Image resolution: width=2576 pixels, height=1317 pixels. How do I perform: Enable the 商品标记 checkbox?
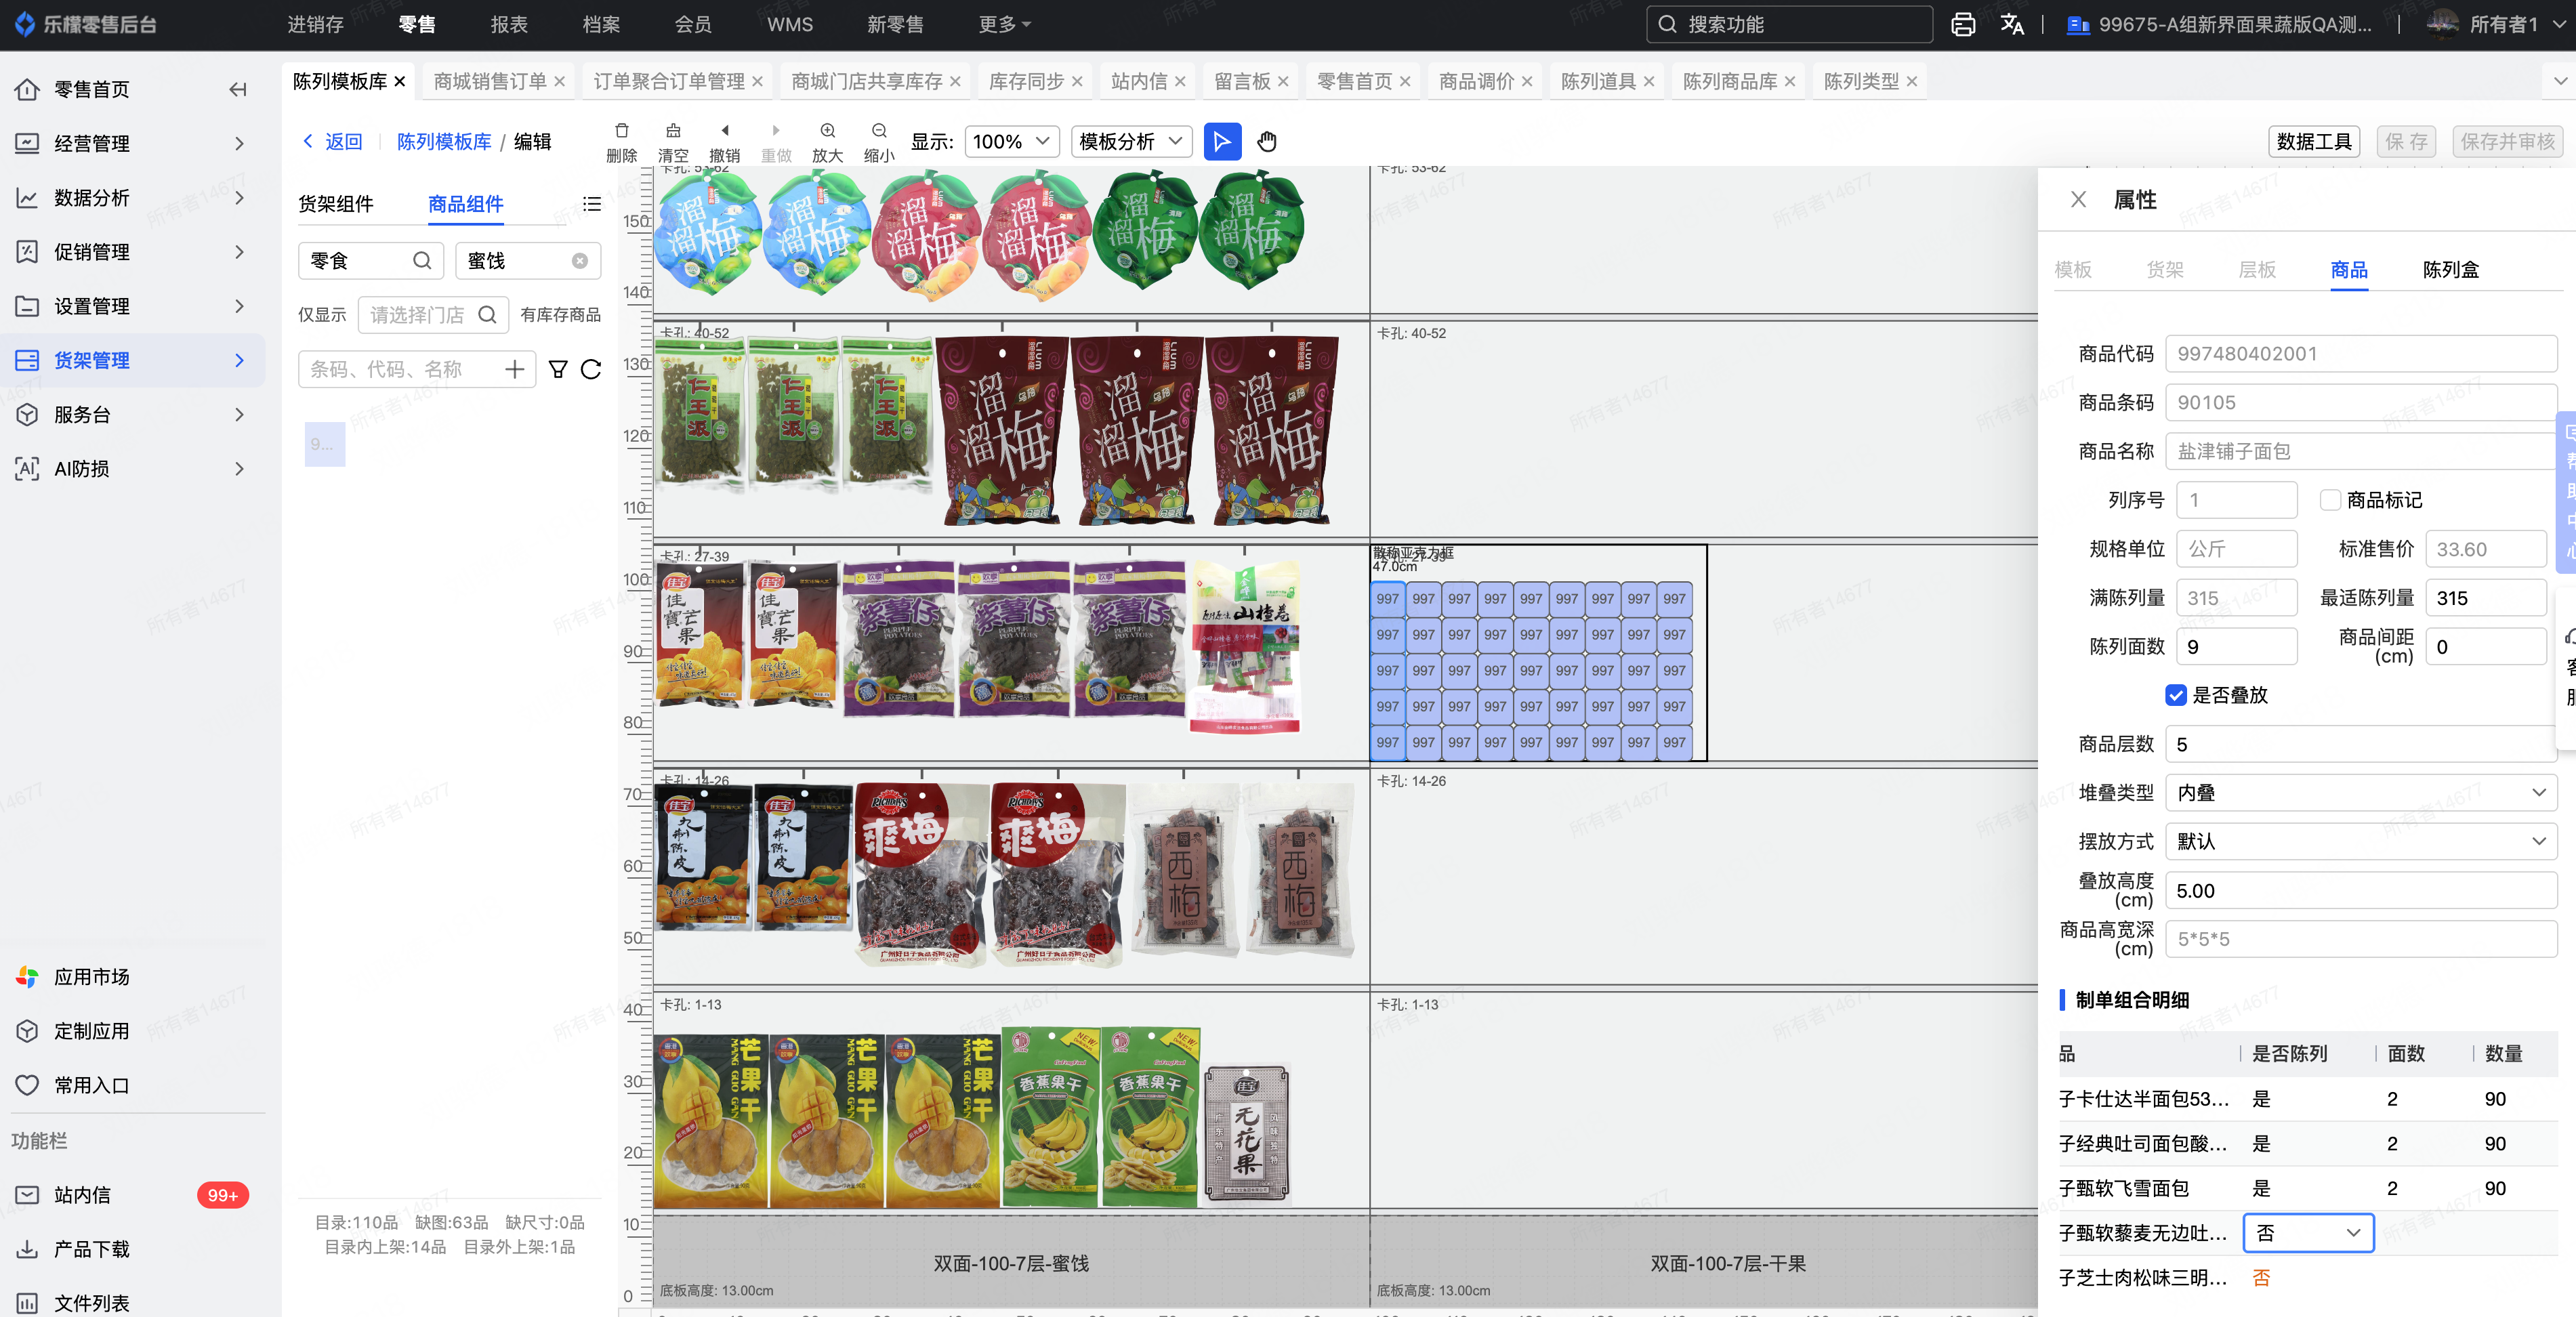pyautogui.click(x=2330, y=500)
